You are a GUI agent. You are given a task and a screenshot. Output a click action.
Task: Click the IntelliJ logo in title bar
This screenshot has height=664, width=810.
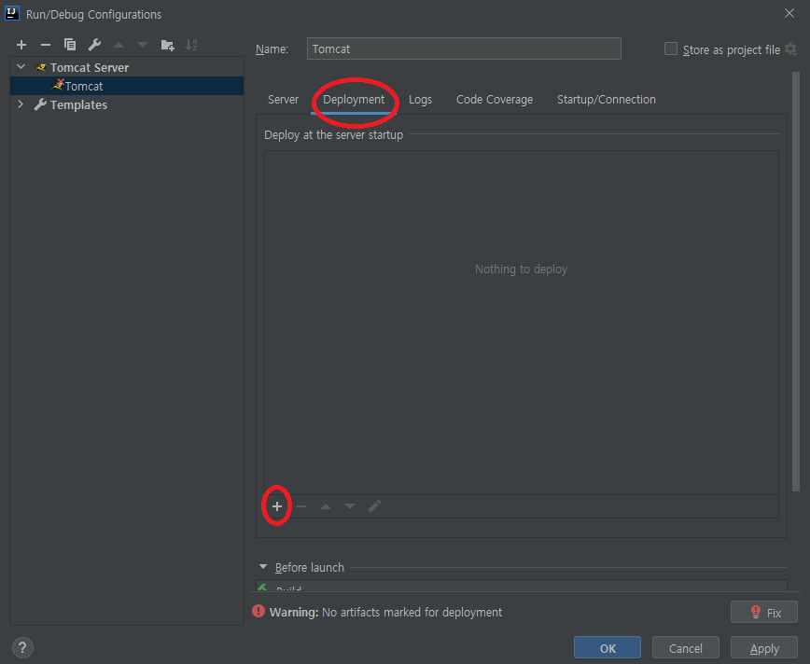click(x=12, y=13)
